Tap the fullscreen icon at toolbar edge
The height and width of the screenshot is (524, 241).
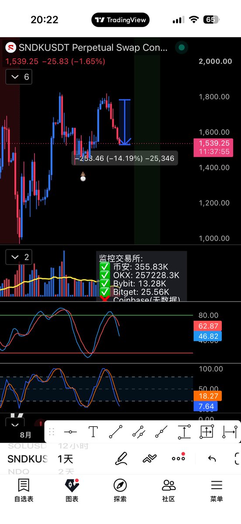tap(238, 458)
